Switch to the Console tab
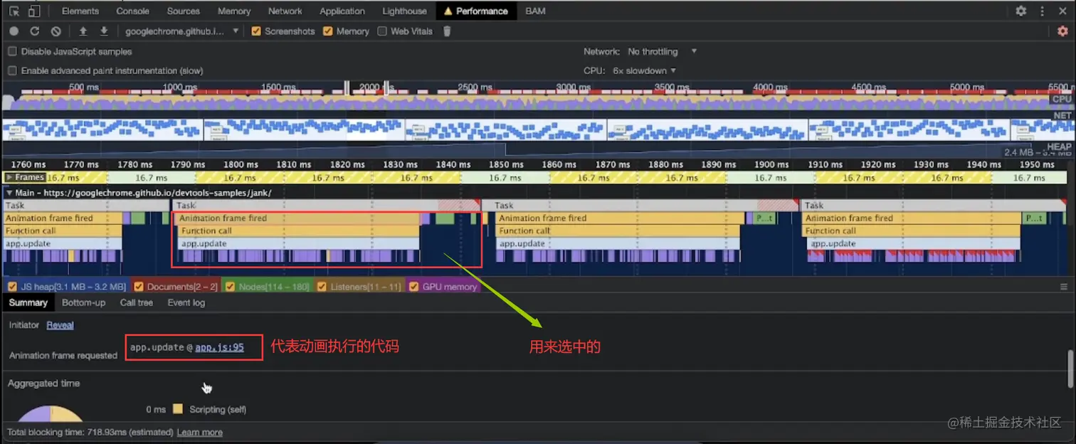This screenshot has width=1076, height=444. [132, 11]
